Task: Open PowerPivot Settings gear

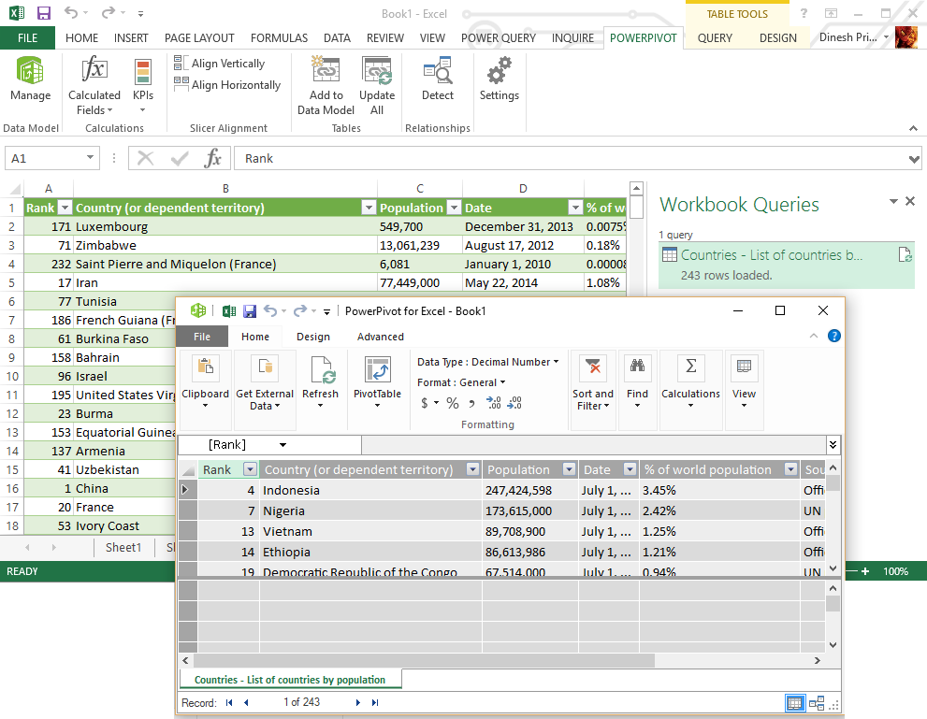Action: pos(499,79)
